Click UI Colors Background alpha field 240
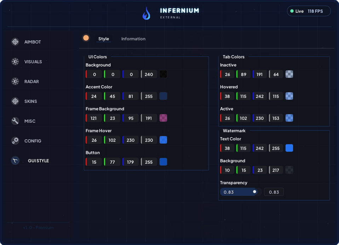This screenshot has width=339, height=245. tap(149, 74)
